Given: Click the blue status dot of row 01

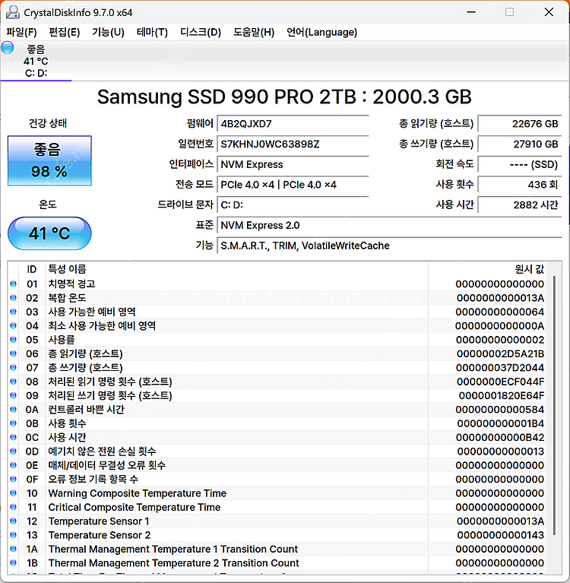Looking at the screenshot, I should pos(13,284).
